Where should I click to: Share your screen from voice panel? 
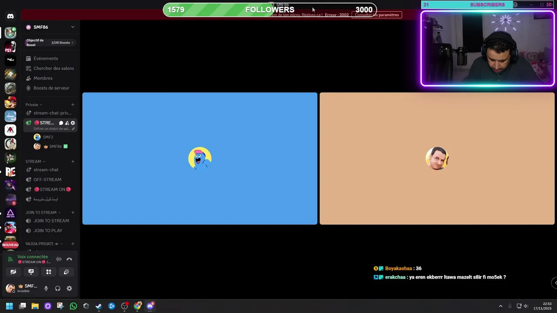31,272
